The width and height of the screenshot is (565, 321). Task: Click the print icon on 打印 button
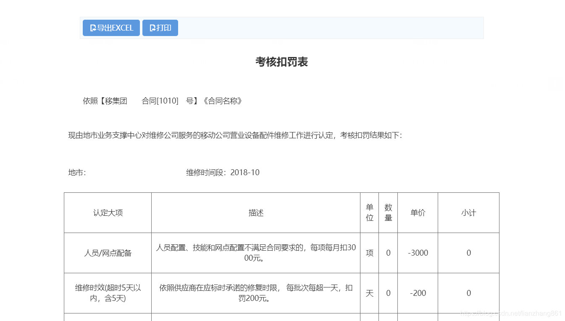coord(153,28)
